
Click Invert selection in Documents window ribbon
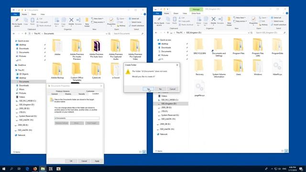(x=136, y=25)
